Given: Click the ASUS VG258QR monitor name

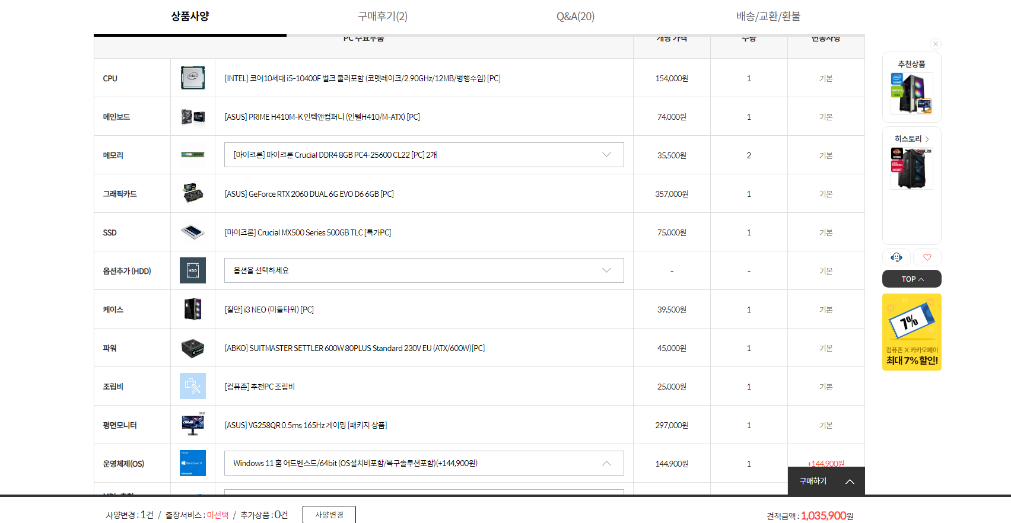Looking at the screenshot, I should (x=306, y=425).
